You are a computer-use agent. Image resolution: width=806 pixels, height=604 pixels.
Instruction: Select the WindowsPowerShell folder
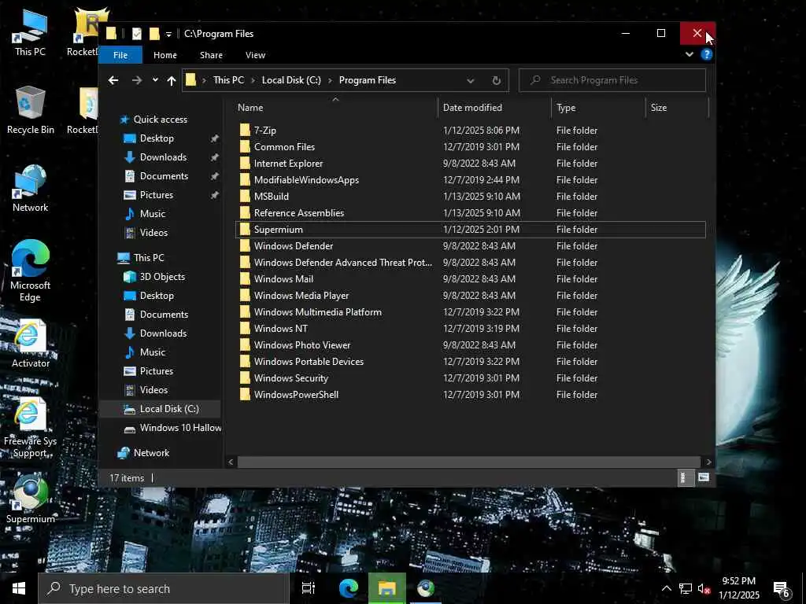pyautogui.click(x=471, y=395)
